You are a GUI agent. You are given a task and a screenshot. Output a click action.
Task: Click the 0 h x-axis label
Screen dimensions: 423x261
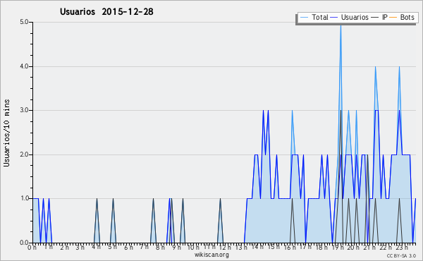click(x=32, y=248)
